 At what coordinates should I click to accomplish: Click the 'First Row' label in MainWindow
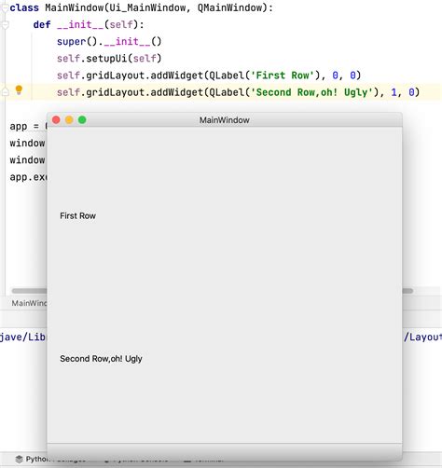coord(77,215)
